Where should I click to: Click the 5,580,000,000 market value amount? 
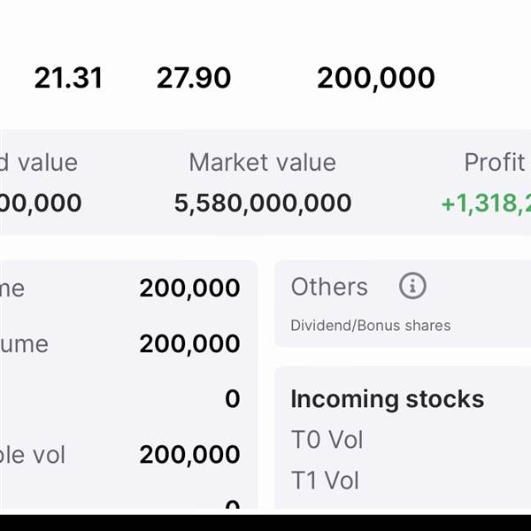262,204
